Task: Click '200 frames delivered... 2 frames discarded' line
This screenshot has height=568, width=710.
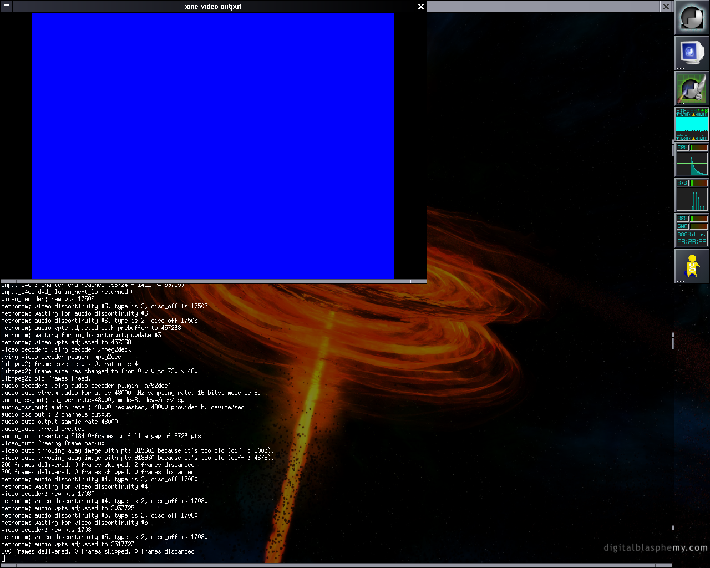Action: pos(98,465)
